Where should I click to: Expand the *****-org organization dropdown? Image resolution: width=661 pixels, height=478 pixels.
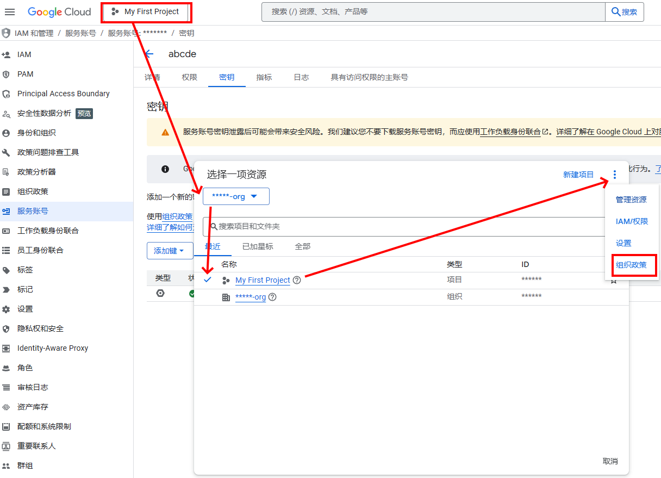point(236,196)
